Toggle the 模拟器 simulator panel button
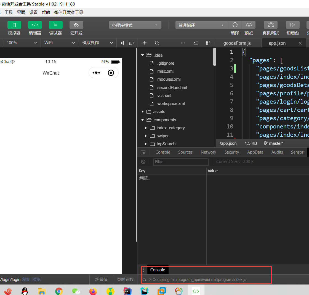 14,25
